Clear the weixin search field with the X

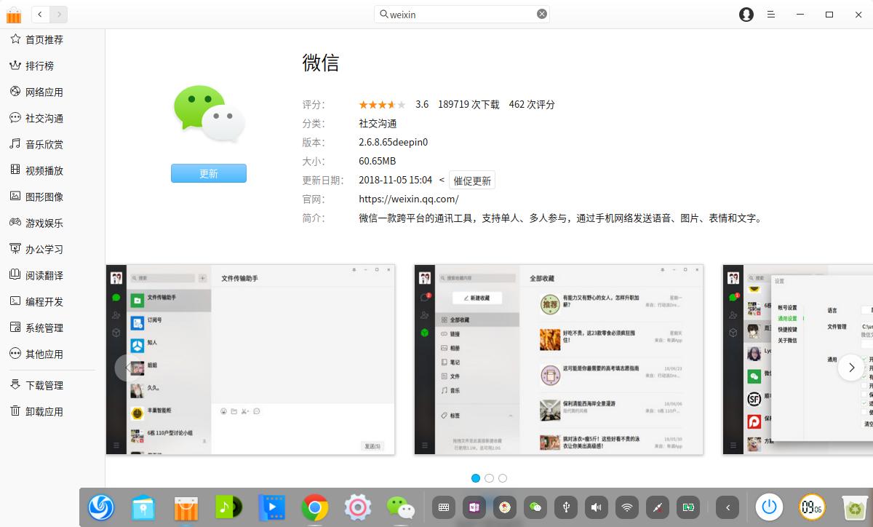click(x=541, y=14)
